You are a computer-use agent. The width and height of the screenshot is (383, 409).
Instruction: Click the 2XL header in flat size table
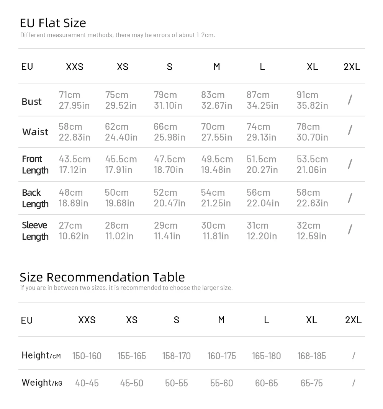[x=352, y=67]
